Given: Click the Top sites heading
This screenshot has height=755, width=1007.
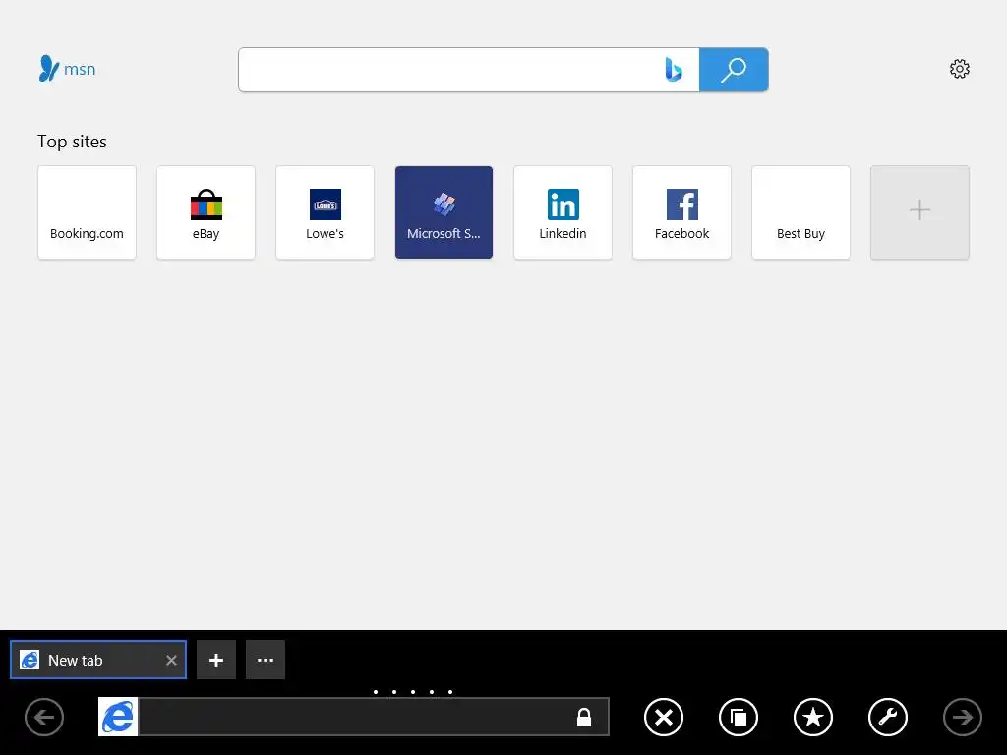Looking at the screenshot, I should pos(72,142).
